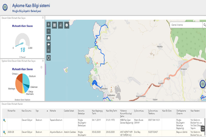Click the municipality logo in the header
The image size is (206, 137).
pos(5,7)
